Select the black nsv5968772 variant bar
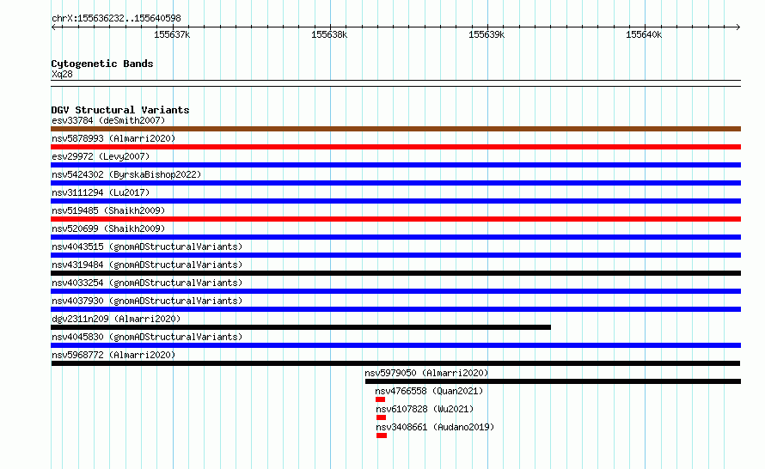765x469 pixels. 395,363
